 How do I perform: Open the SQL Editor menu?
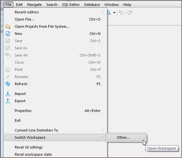point(71,5)
